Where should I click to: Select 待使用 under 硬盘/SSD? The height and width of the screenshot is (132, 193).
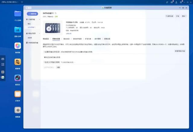coord(30,38)
